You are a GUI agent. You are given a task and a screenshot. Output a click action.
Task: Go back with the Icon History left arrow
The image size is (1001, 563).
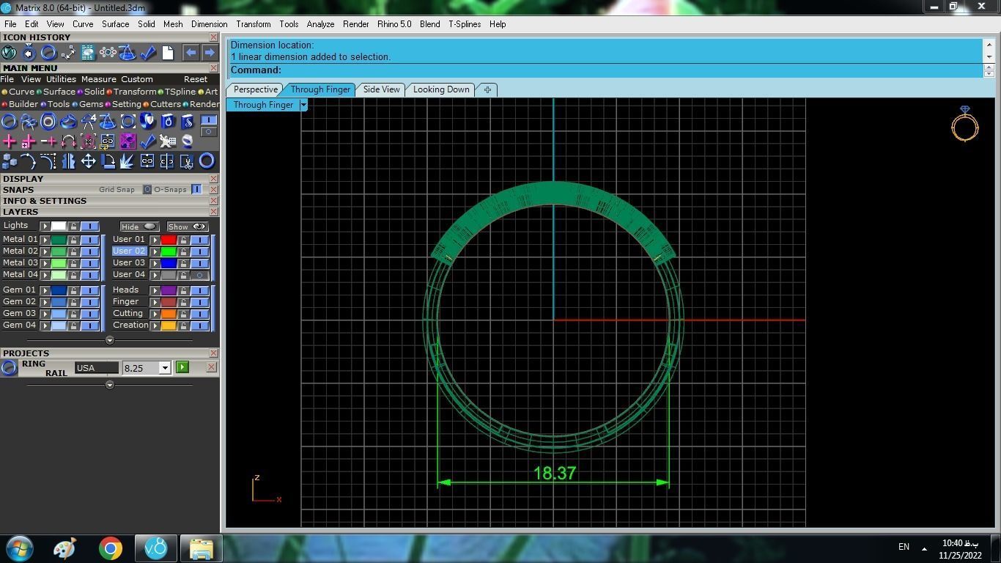[x=191, y=53]
